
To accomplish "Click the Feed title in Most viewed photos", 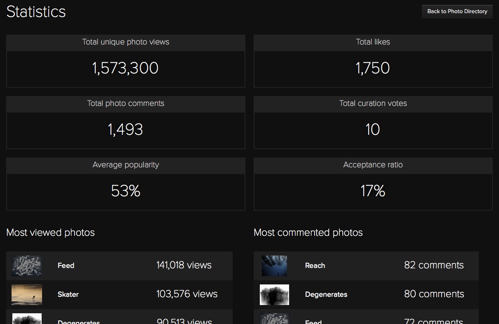I will (66, 265).
